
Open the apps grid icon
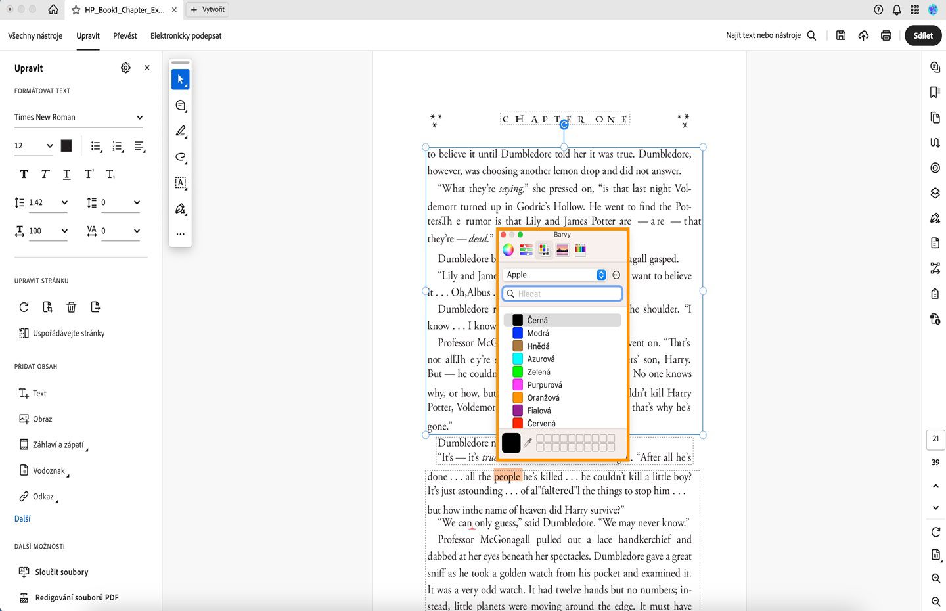coord(915,9)
